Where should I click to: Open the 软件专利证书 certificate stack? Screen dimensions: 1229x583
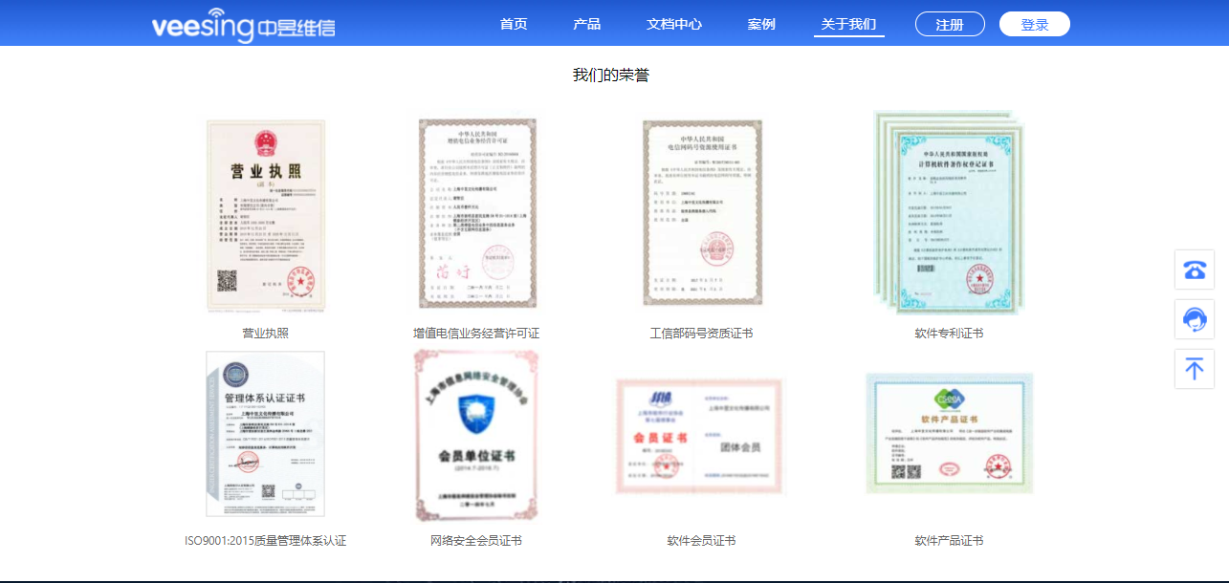[949, 213]
